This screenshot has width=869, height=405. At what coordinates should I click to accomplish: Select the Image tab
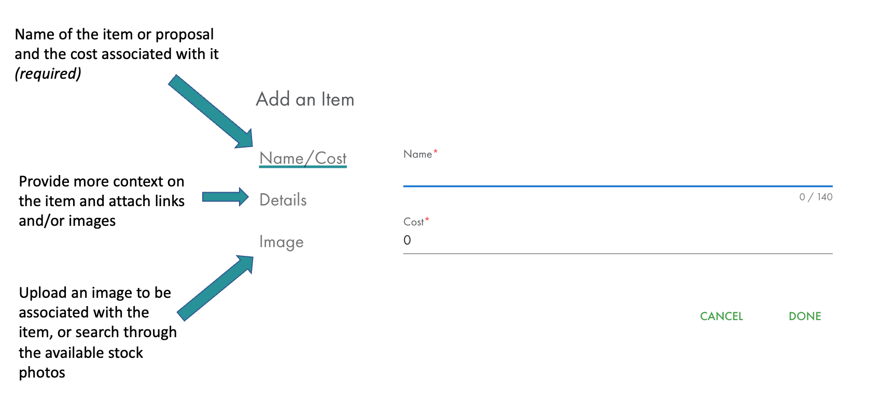(x=281, y=242)
